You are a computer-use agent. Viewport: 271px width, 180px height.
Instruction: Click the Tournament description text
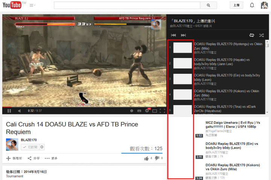tap(15, 176)
